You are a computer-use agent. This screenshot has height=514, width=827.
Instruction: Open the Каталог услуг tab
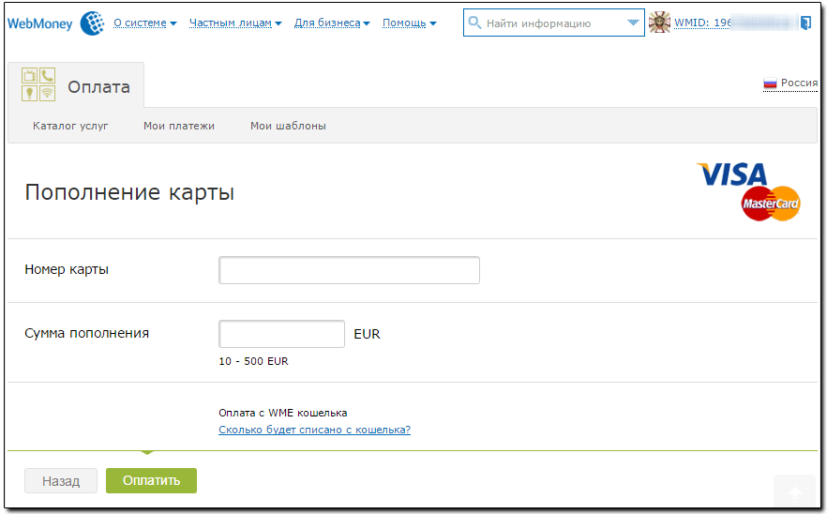70,126
